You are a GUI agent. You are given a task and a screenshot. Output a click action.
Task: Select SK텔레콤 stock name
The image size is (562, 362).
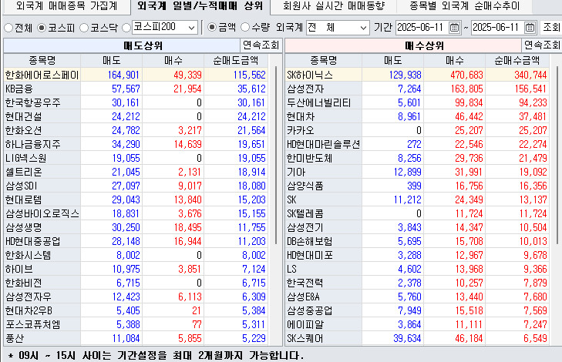click(305, 214)
